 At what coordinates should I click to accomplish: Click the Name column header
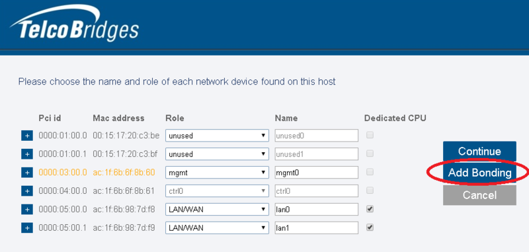click(286, 118)
